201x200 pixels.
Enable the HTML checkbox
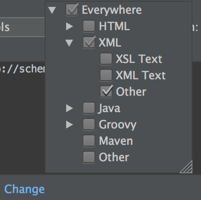click(89, 26)
